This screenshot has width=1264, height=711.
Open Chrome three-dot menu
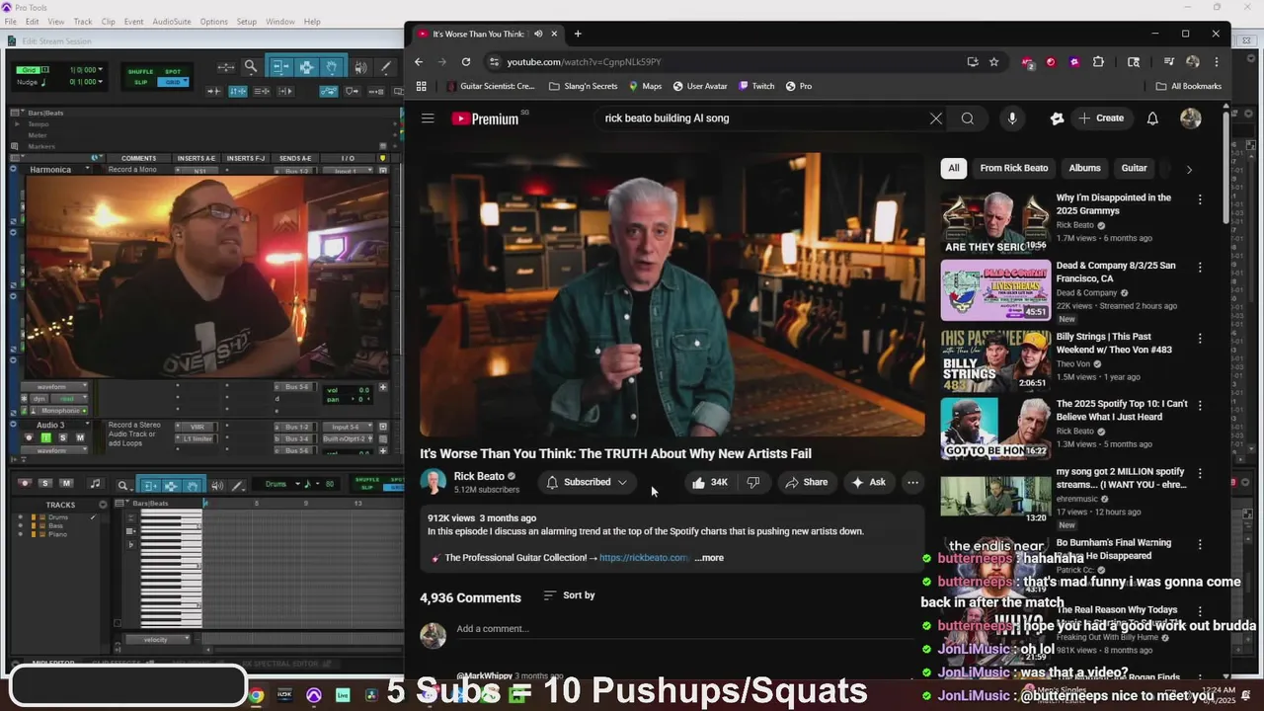(x=1217, y=61)
